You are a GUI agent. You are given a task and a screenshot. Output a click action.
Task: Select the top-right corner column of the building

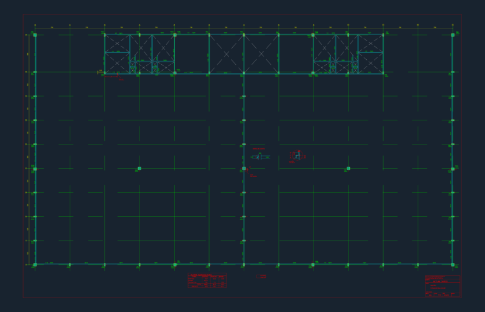[453, 35]
